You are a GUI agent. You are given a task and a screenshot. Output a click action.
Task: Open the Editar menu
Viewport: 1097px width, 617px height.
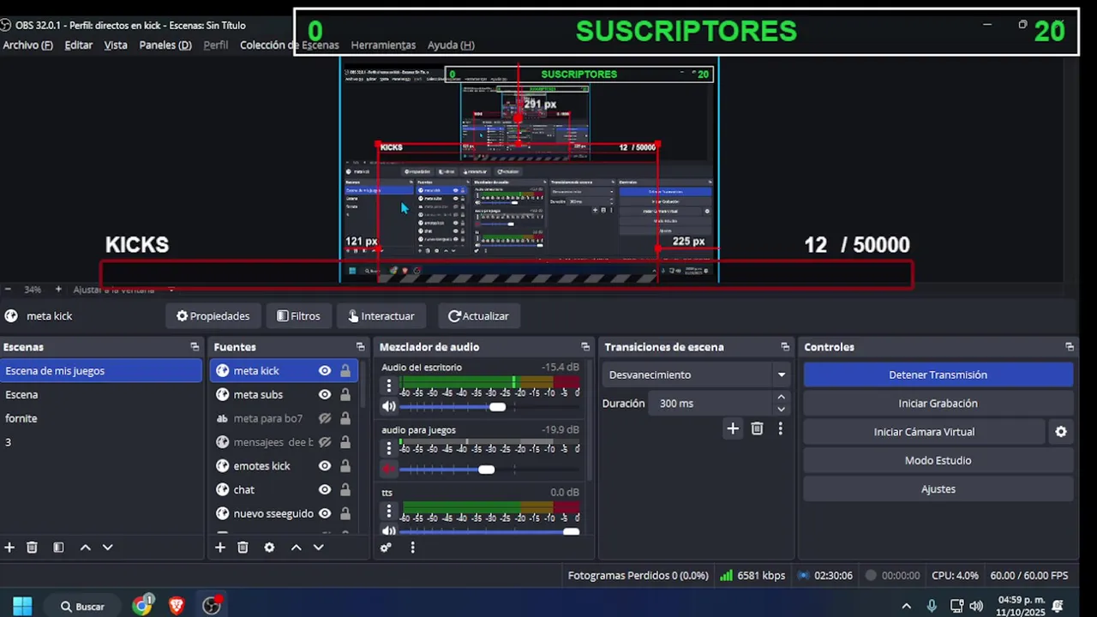(78, 45)
